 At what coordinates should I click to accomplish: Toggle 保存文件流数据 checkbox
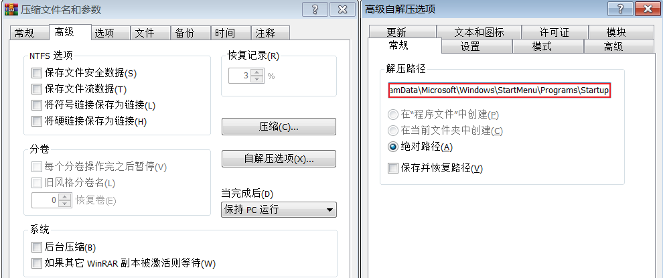[x=38, y=89]
